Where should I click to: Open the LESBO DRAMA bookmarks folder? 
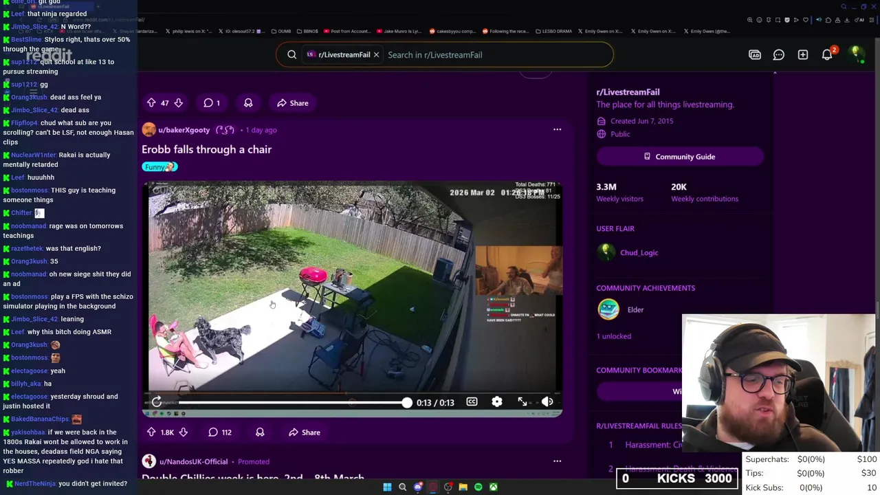tap(554, 31)
